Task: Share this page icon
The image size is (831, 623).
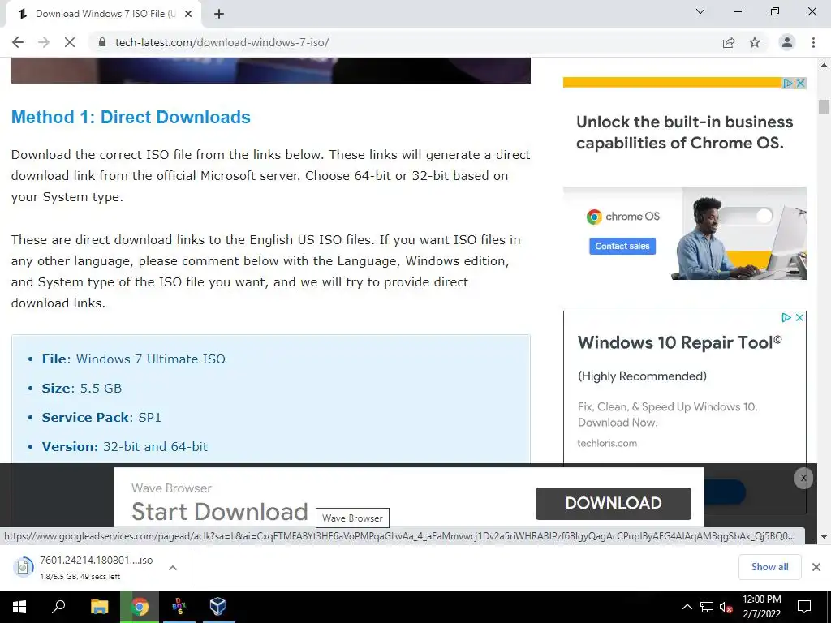Action: pyautogui.click(x=729, y=42)
